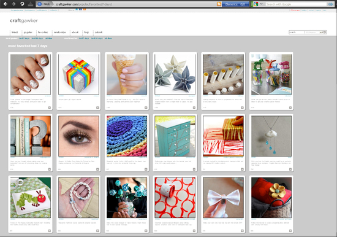337x237 pixels.
Task: Click last 30 days under most favorited
Action: click(x=97, y=38)
